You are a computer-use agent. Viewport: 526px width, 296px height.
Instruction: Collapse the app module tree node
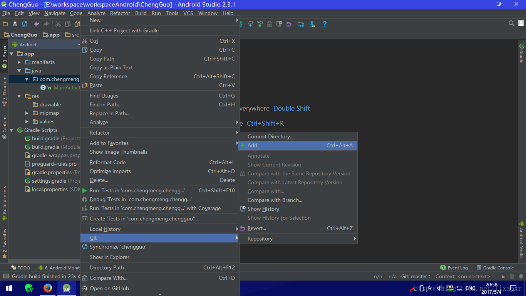pyautogui.click(x=12, y=54)
